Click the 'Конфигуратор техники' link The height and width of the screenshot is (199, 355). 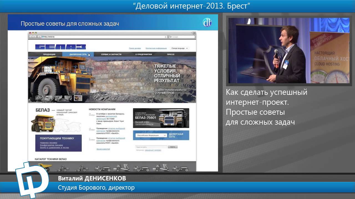click(51, 145)
